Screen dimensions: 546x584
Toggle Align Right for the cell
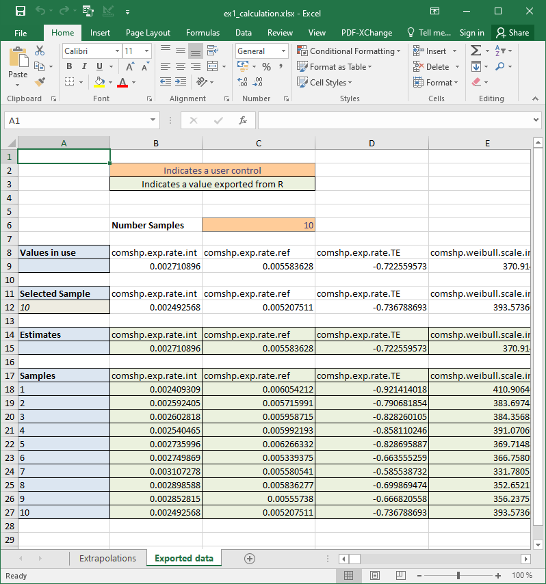tap(195, 66)
